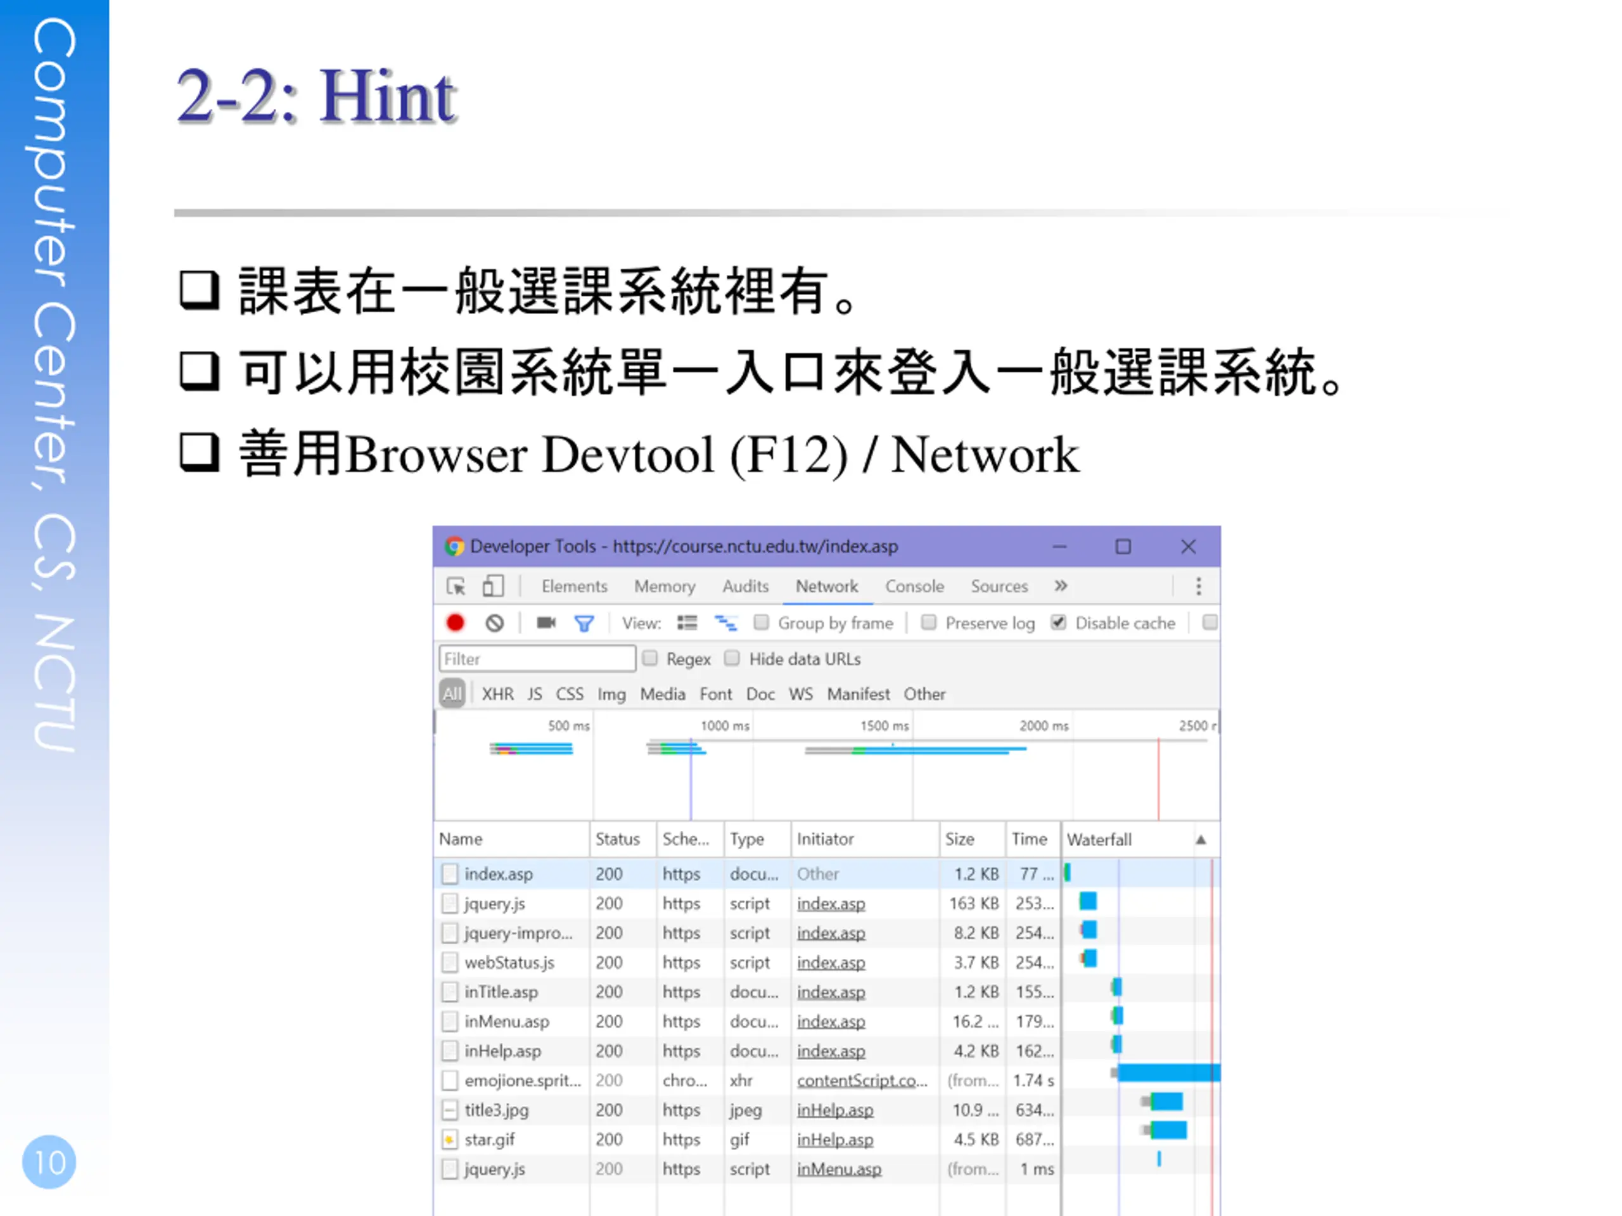This screenshot has width=1622, height=1216.
Task: Sort by the Status column header
Action: click(x=623, y=839)
